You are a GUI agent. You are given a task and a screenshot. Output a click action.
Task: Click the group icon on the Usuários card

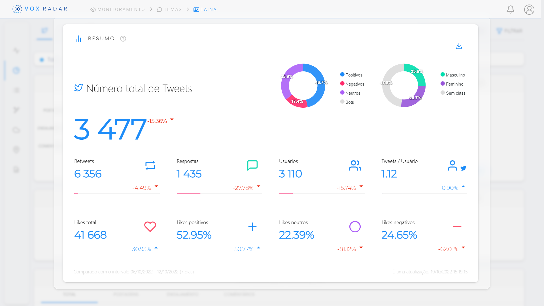coord(355,165)
